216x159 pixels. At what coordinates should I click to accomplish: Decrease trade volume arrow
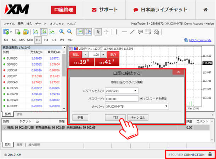(85, 55)
